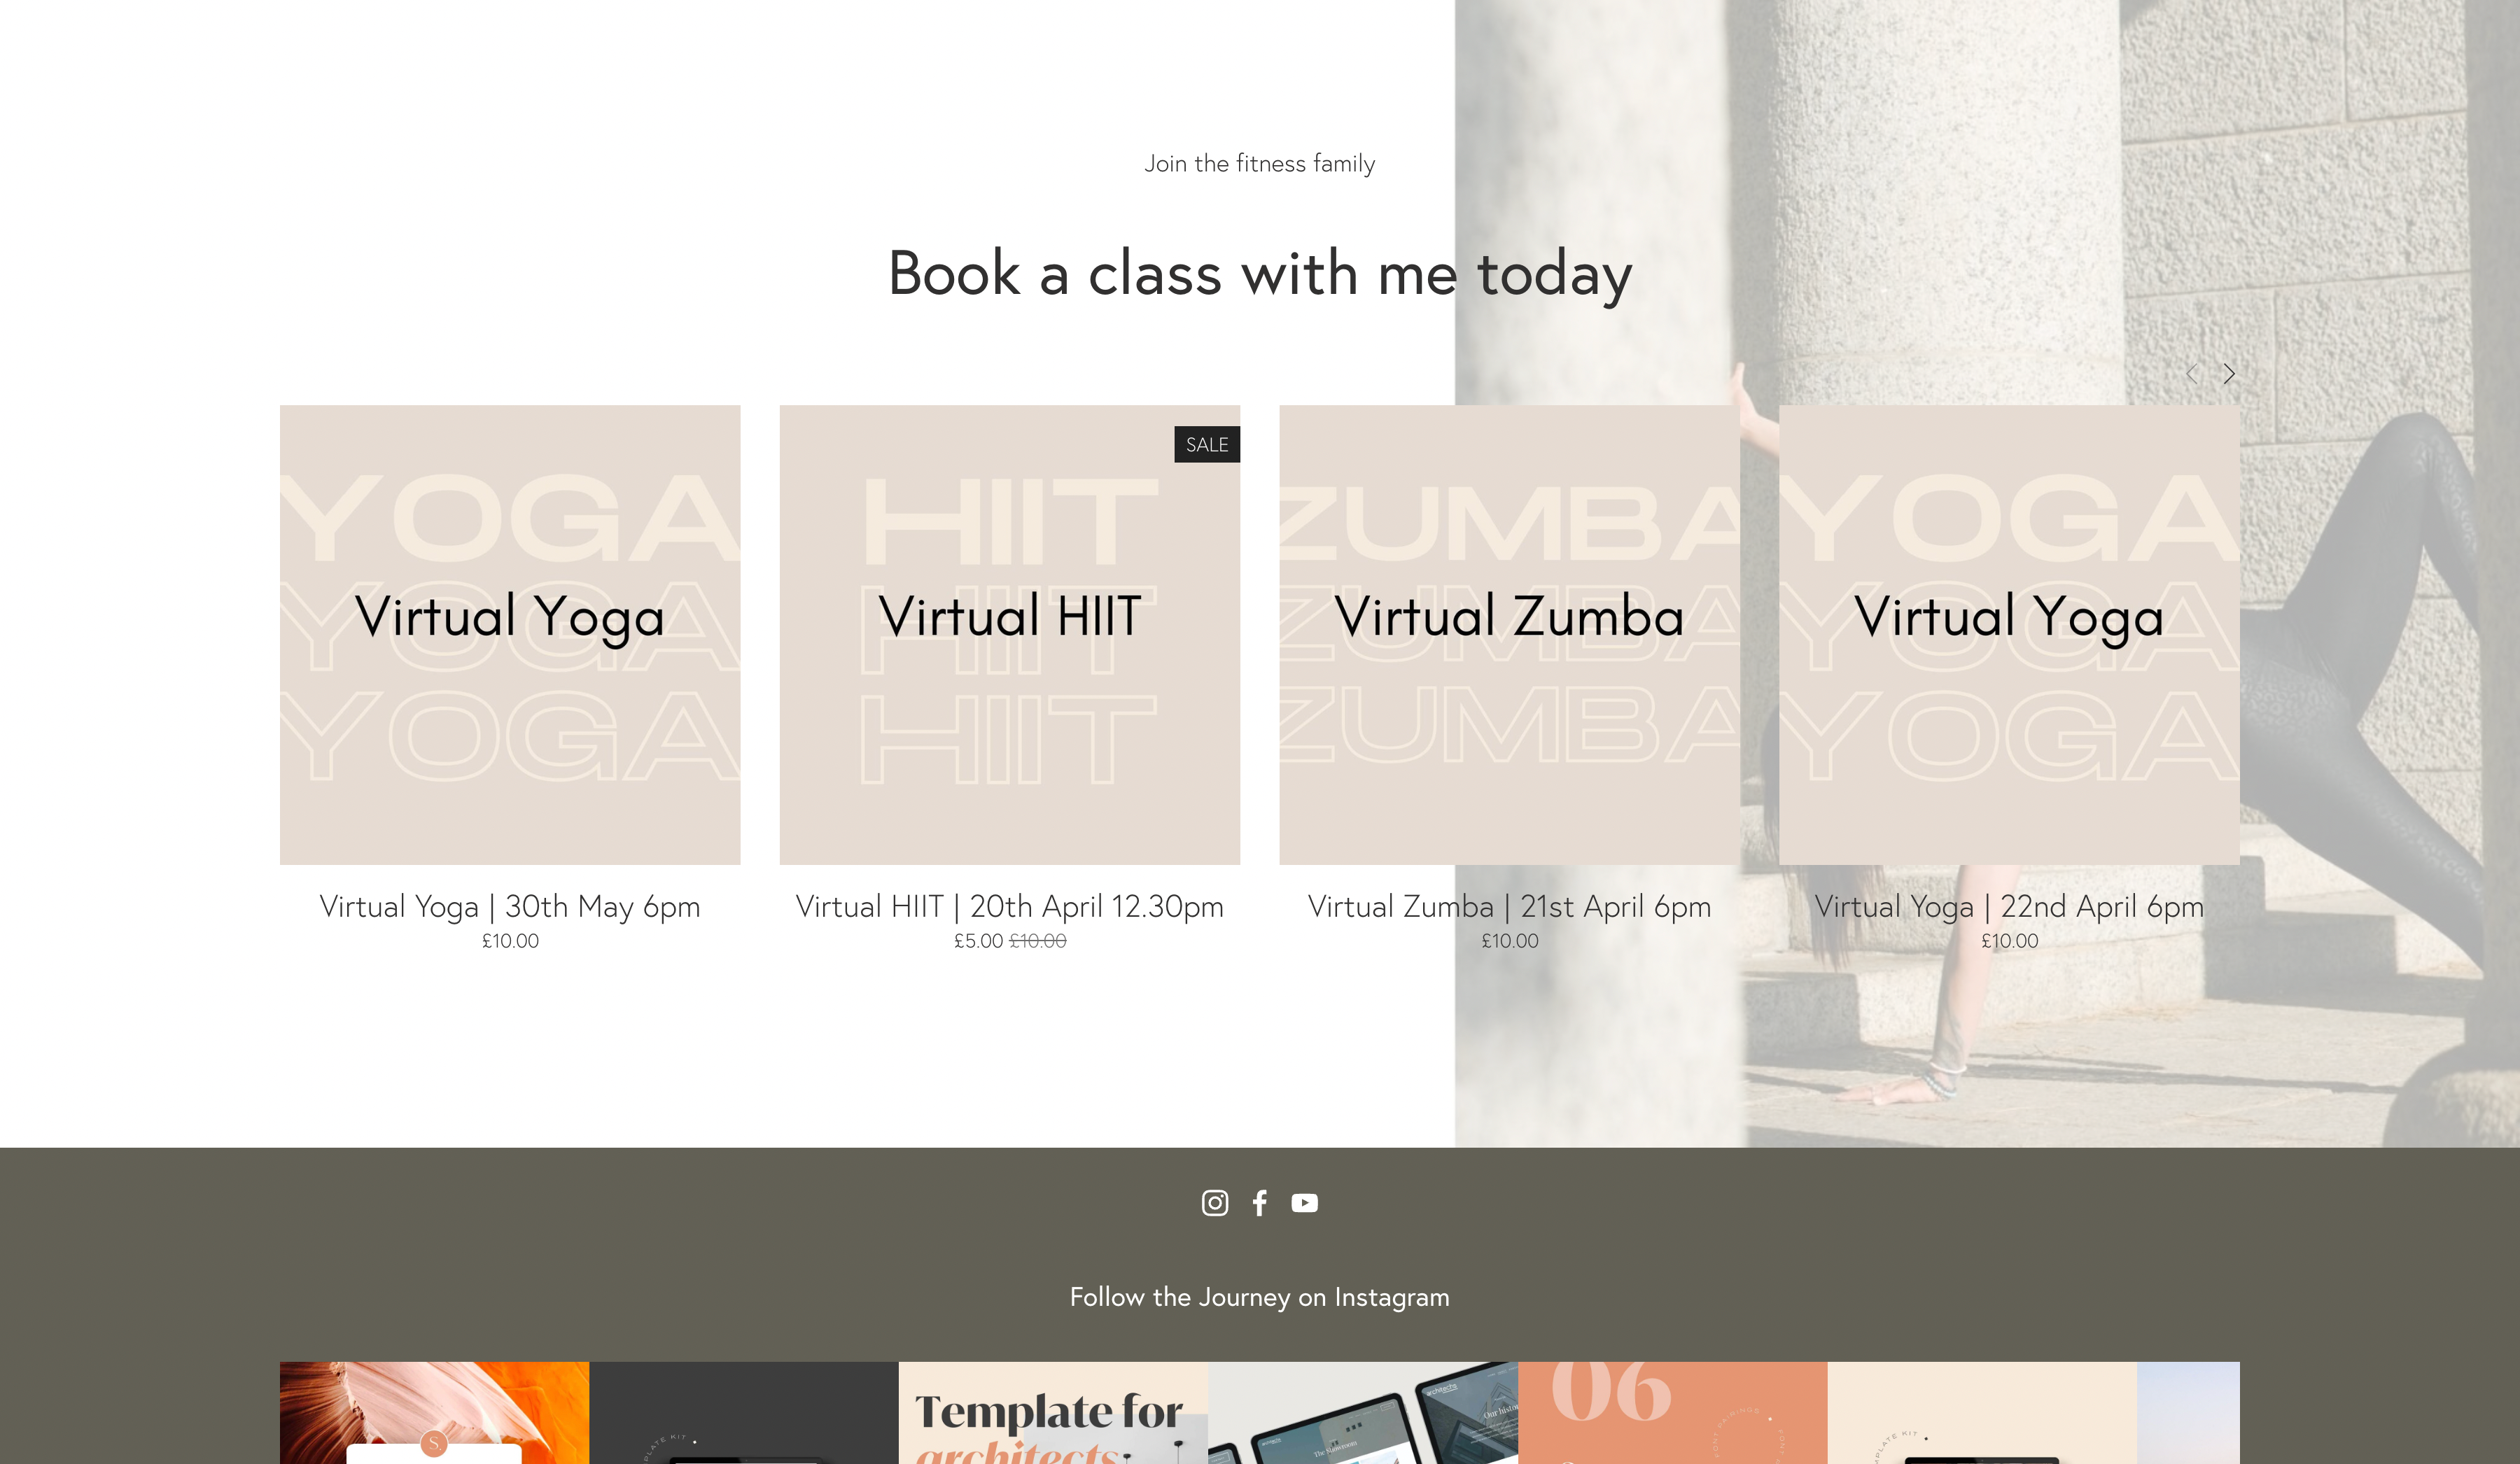Open the orange canyon Instagram post
2520x1464 pixels.
pyautogui.click(x=434, y=1413)
